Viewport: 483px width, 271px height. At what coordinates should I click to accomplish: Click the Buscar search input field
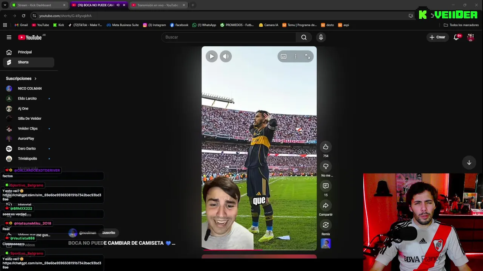point(229,37)
